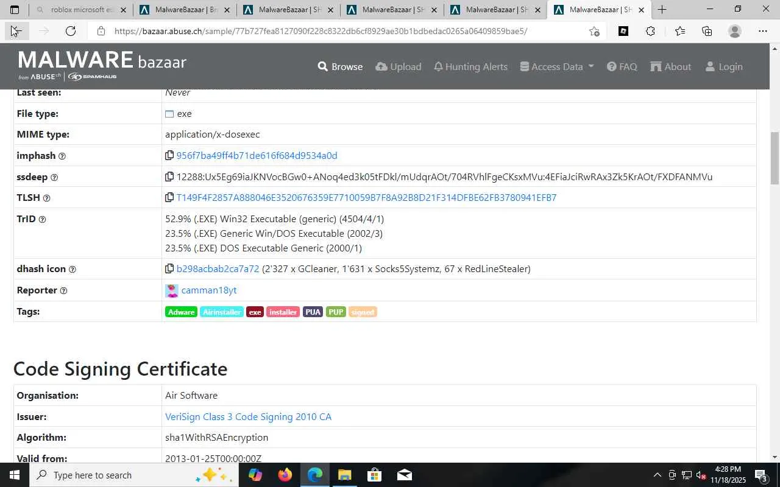Screen dimensions: 780x487
Task: Open the Collections icon in toolbar
Action: (x=707, y=31)
